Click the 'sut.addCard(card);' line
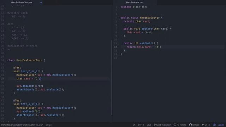 click(30, 86)
